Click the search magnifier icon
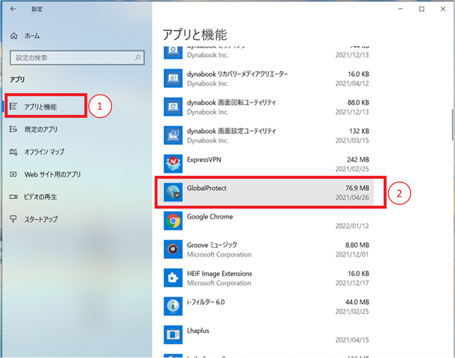The width and height of the screenshot is (455, 358). click(x=138, y=58)
